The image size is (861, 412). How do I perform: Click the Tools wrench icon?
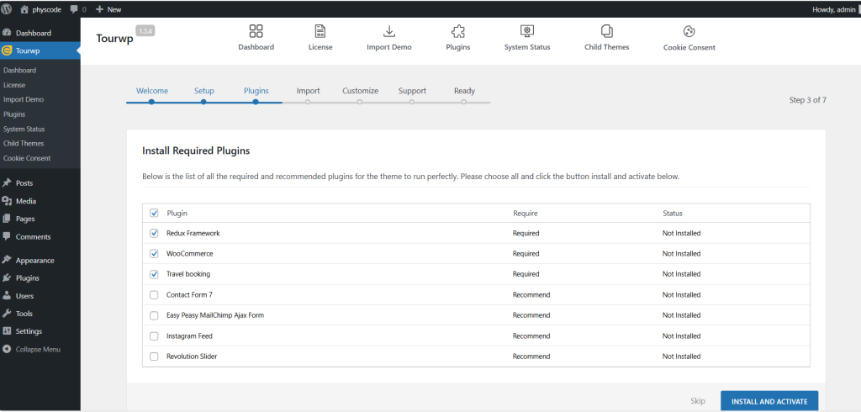tap(7, 314)
